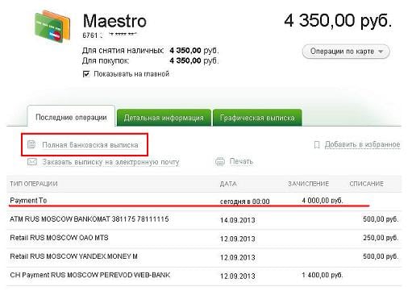Screen dimensions: 412x291
Task: Click the ЗАЧИСЛЕНИЕ column header
Action: (309, 184)
